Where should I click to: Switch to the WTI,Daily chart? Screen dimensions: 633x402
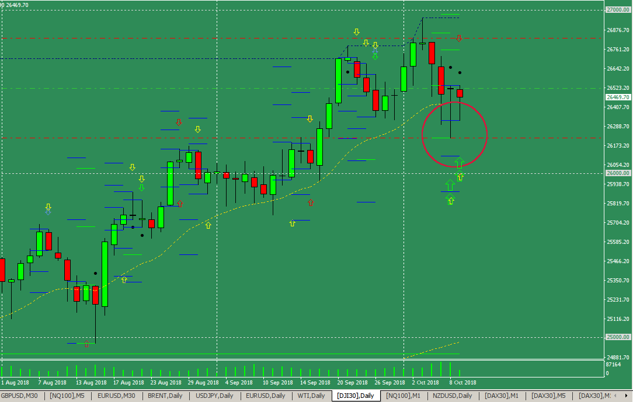point(311,396)
